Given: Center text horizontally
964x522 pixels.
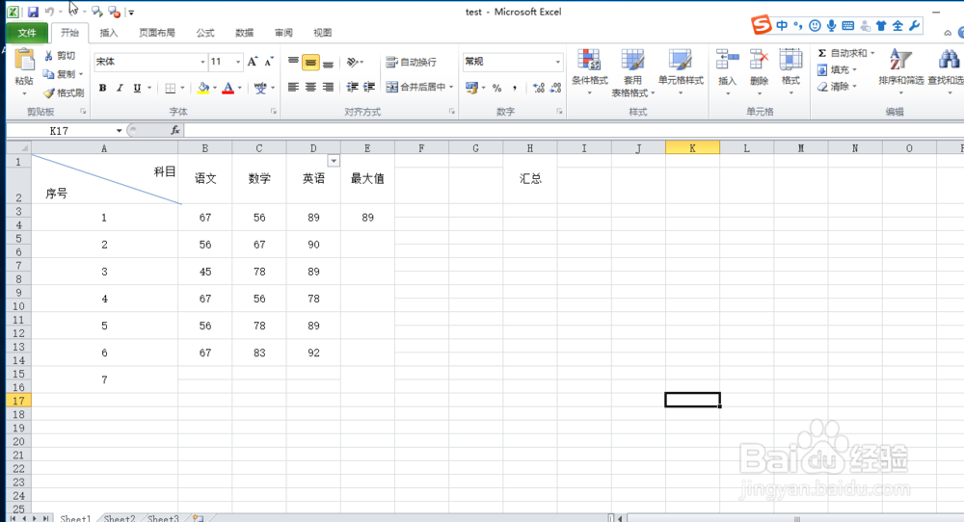Looking at the screenshot, I should click(x=310, y=88).
